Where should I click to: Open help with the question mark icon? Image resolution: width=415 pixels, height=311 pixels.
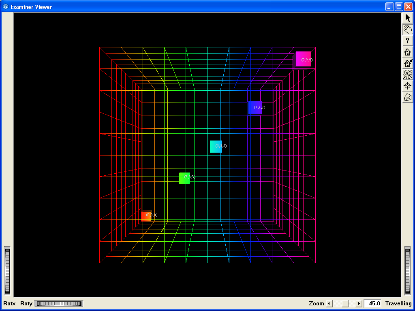408,40
